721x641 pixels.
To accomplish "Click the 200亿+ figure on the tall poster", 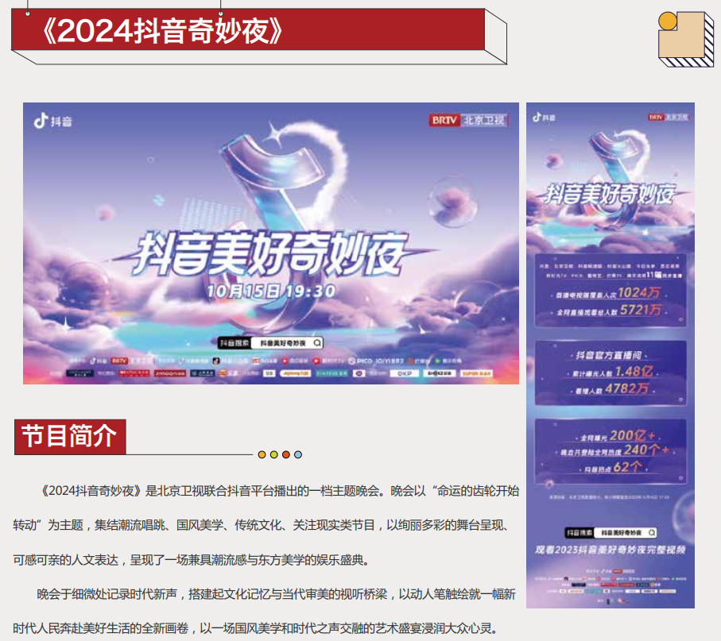I will pos(632,435).
